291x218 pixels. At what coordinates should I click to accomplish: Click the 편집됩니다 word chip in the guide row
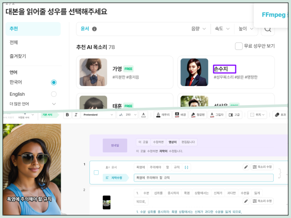click(188, 142)
